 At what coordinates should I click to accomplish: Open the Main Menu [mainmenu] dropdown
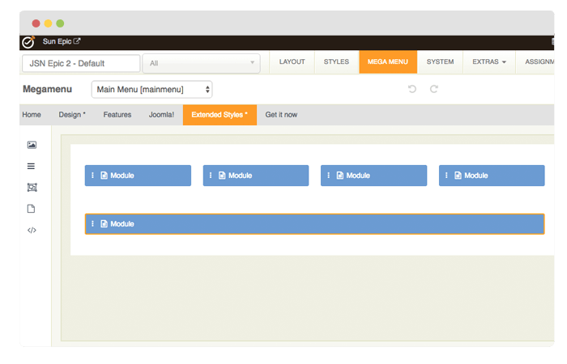tap(152, 89)
